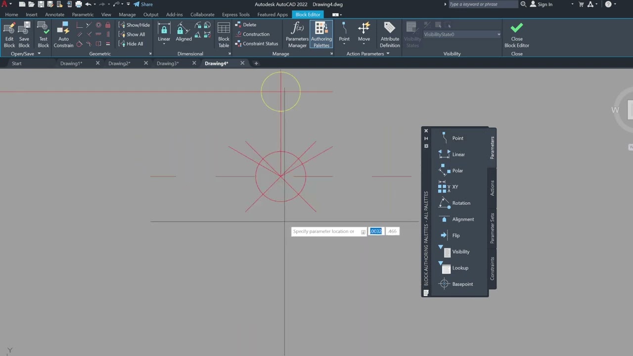Go to the Start tab
633x356 pixels.
point(17,63)
